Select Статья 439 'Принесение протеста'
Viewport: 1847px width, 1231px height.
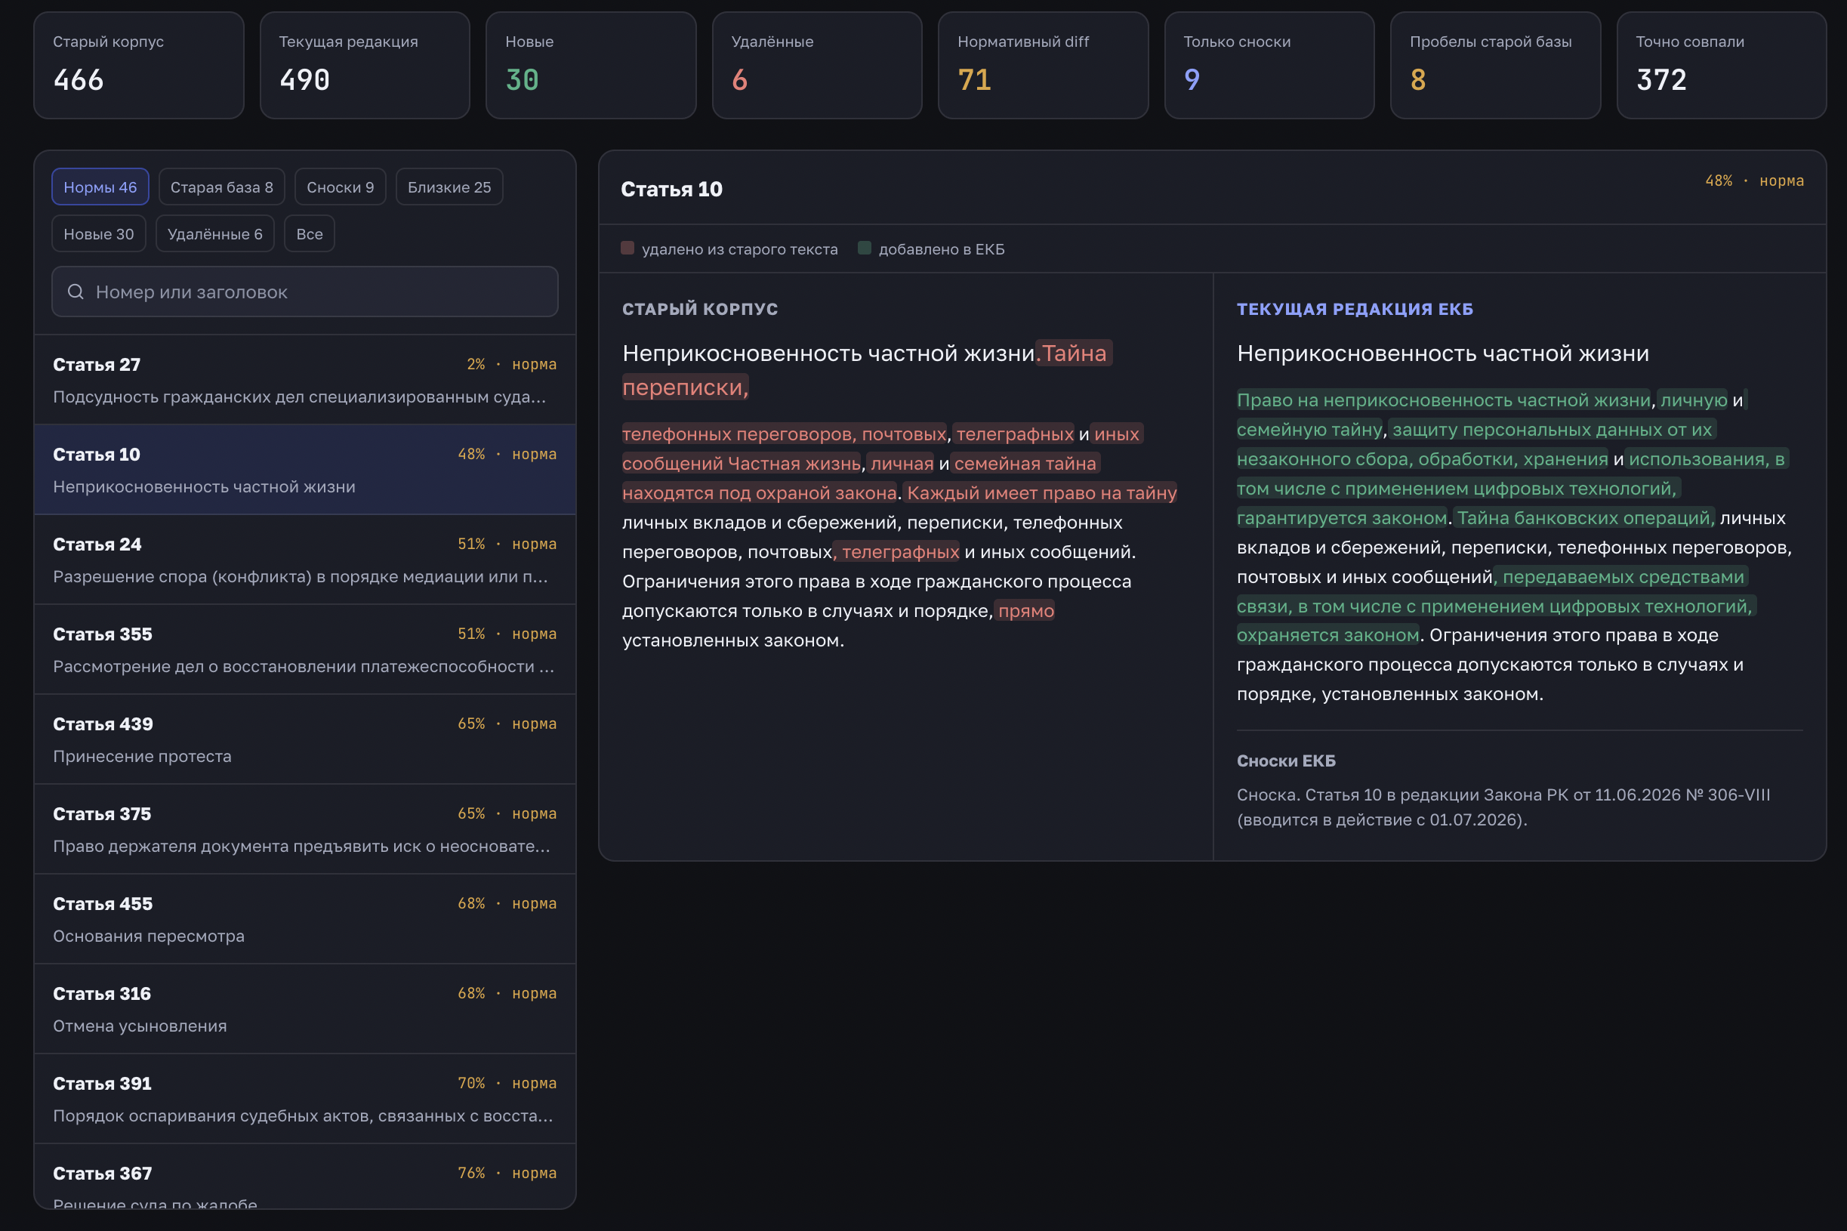pyautogui.click(x=304, y=739)
